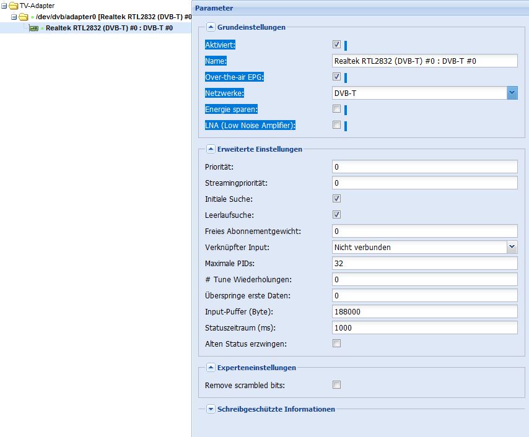Viewport: 529px width, 437px height.
Task: Toggle the Over-the-air EPG checkbox
Action: (x=336, y=77)
